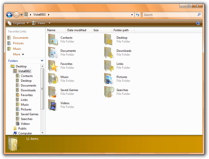The image size is (209, 159).
Task: Select Computer in the folder tree
Action: coord(25,133)
